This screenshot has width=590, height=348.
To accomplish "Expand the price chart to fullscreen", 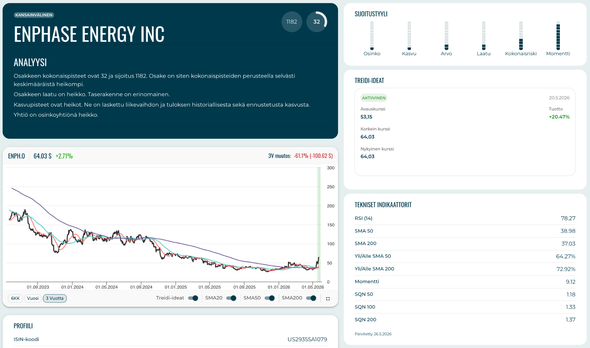I will pyautogui.click(x=328, y=299).
